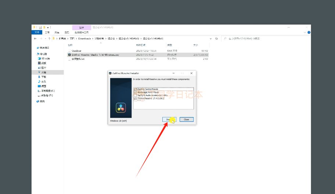Expand the ribbon with chevron near help
Image resolution: width=335 pixels, height=194 pixels.
305,32
